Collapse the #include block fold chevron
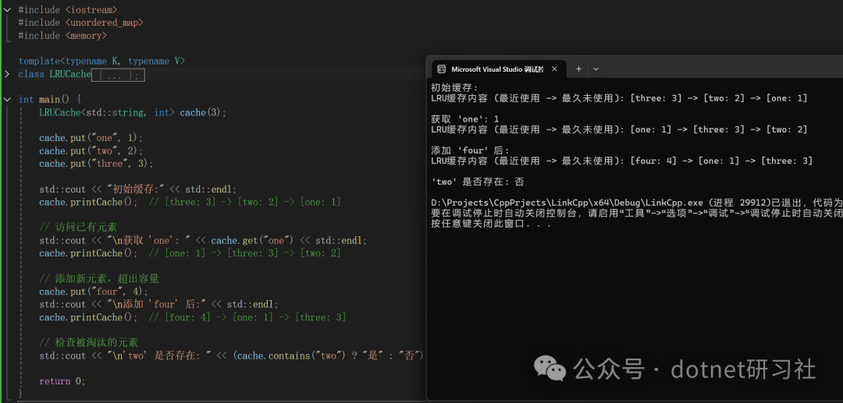 [6, 9]
